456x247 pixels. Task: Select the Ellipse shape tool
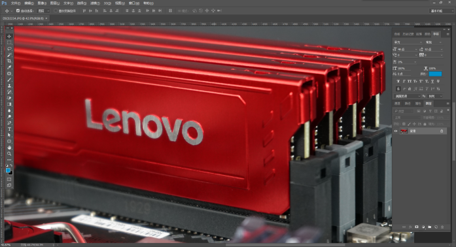pyautogui.click(x=9, y=141)
